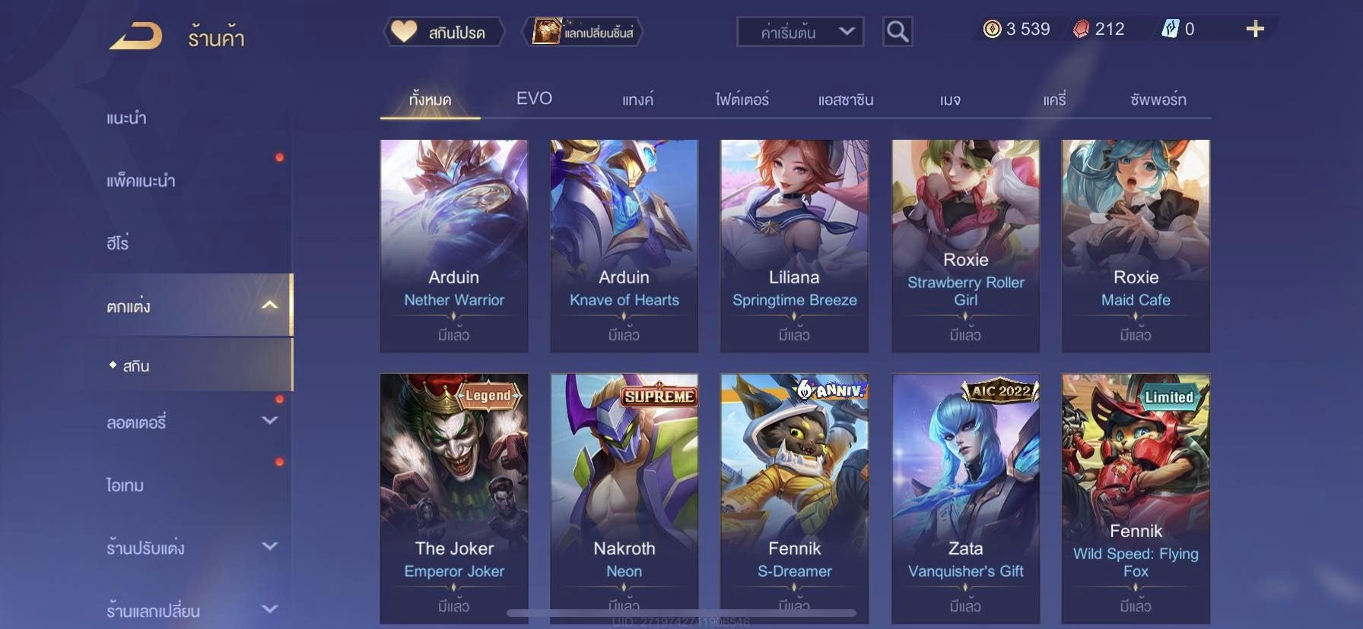Image resolution: width=1363 pixels, height=629 pixels.
Task: Select the ซัพพอร์ท tab
Action: coord(1158,100)
